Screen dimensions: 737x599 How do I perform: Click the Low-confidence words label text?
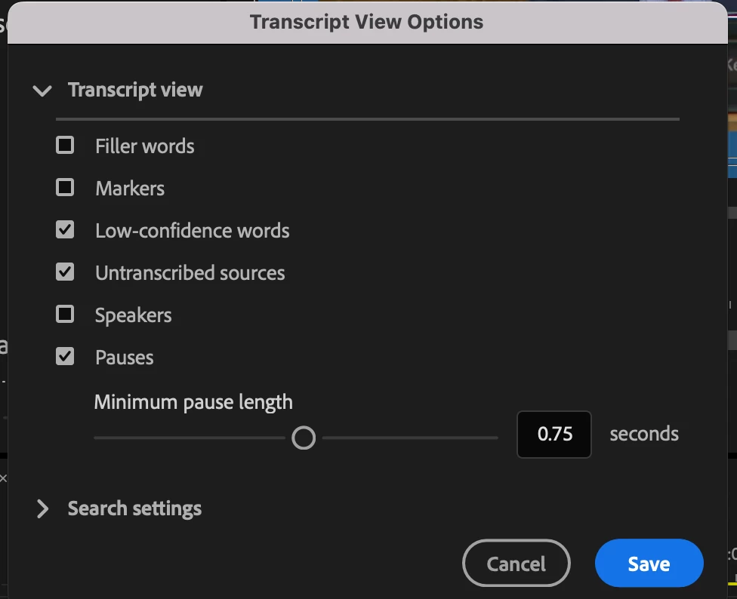click(x=193, y=231)
